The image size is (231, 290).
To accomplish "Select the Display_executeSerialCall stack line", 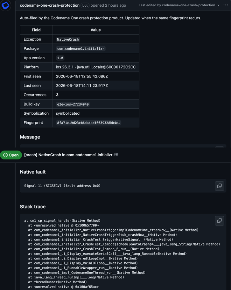I will click(x=107, y=254).
